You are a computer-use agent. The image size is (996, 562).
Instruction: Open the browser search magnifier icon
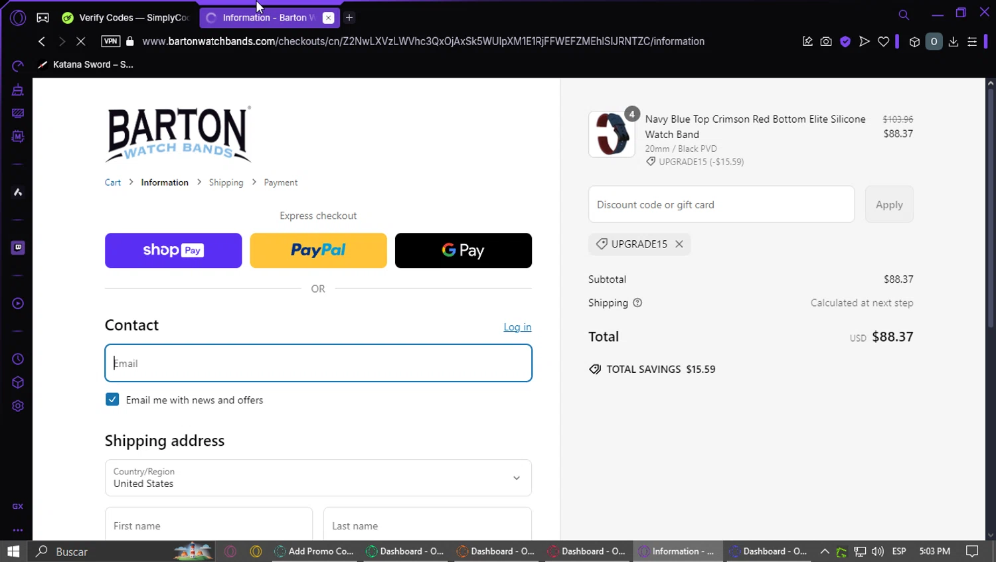904,15
